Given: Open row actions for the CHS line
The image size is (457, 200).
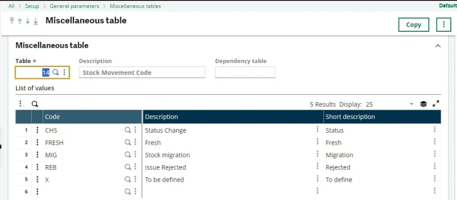Looking at the screenshot, I should (x=37, y=130).
